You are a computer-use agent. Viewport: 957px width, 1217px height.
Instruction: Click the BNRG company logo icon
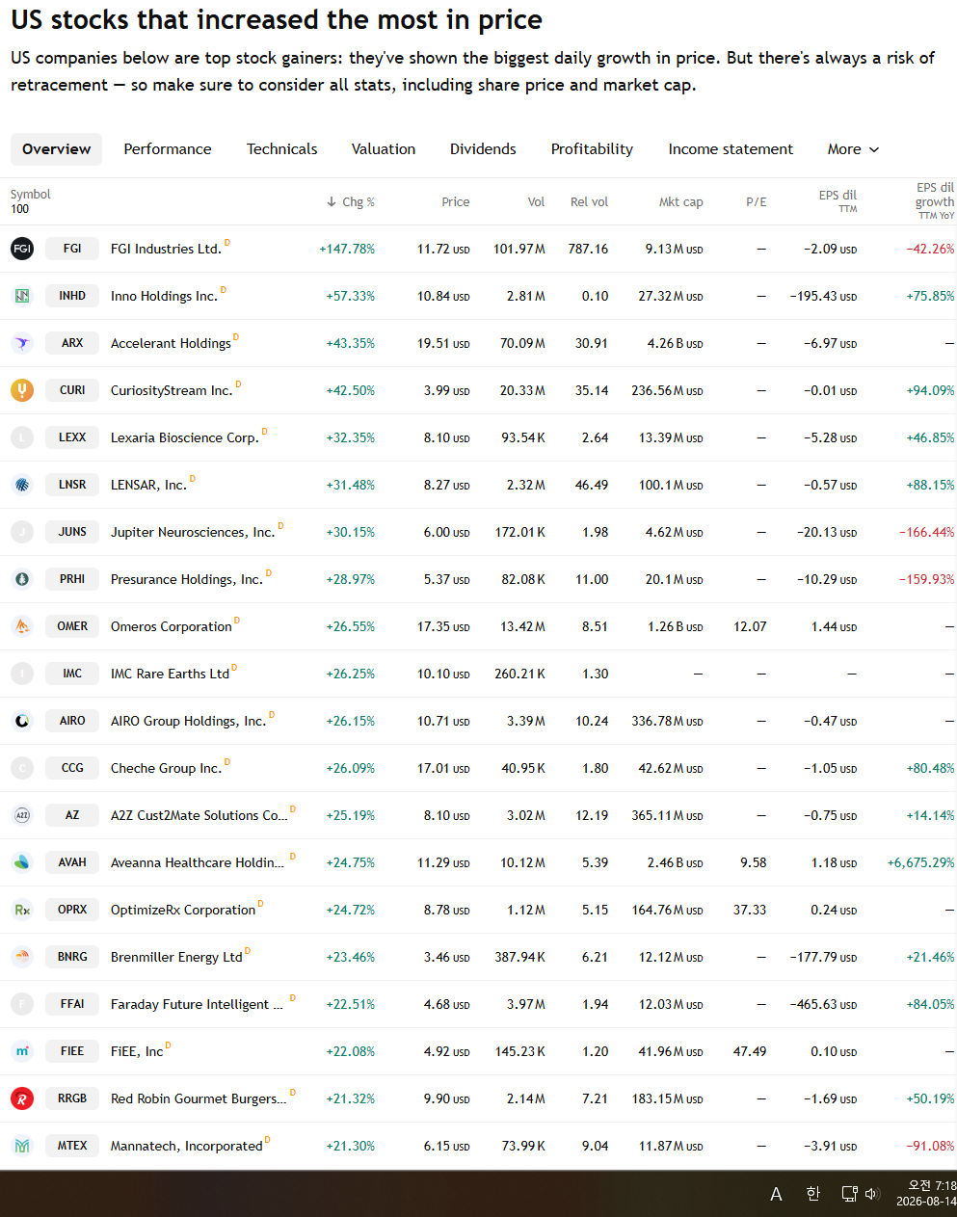(x=22, y=957)
